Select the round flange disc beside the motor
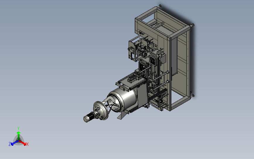 (x=100, y=110)
